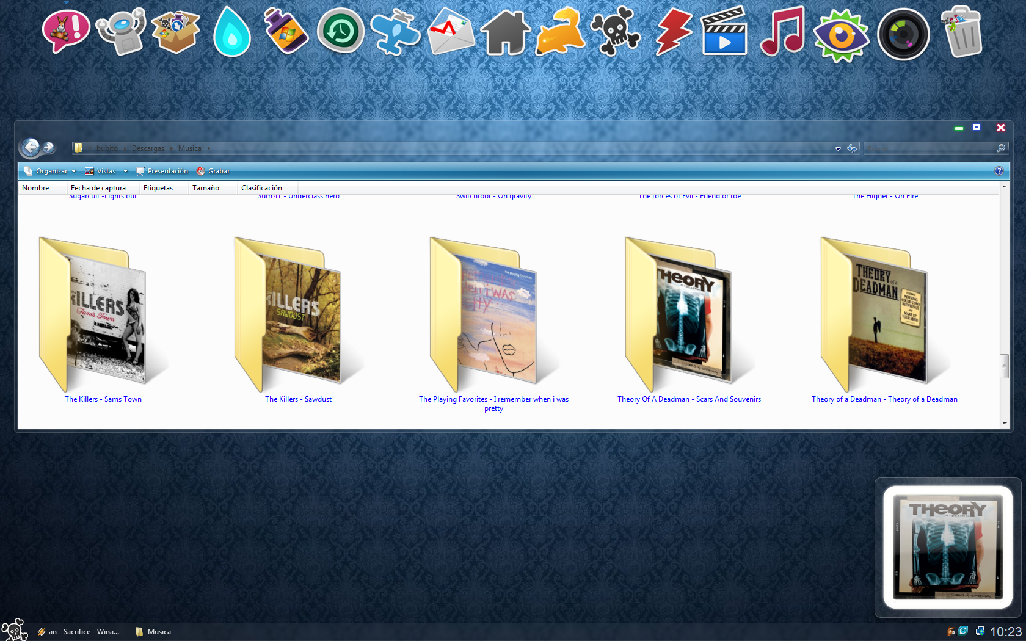Click the Home house dock icon
Image resolution: width=1026 pixels, height=641 pixels.
click(x=506, y=33)
